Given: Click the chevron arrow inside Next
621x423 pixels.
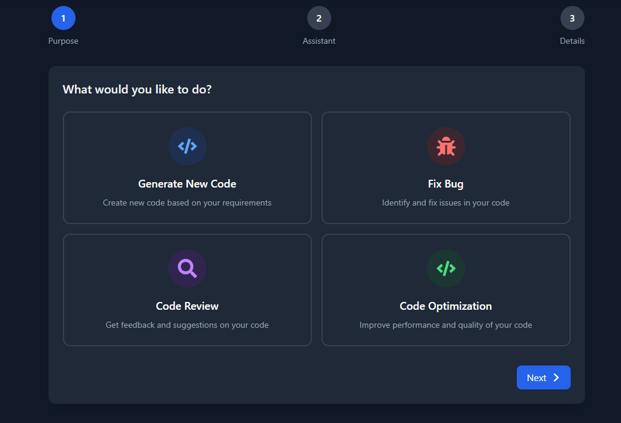Looking at the screenshot, I should (x=556, y=377).
